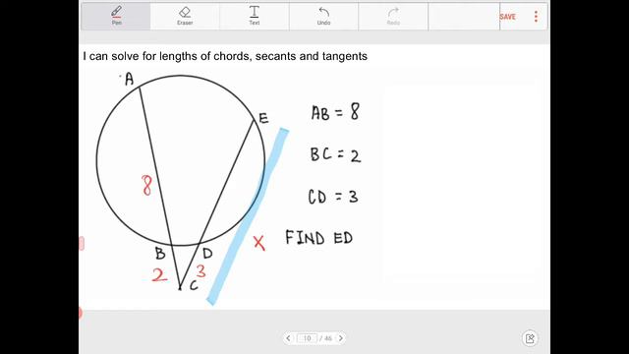Redo the last action

point(393,16)
